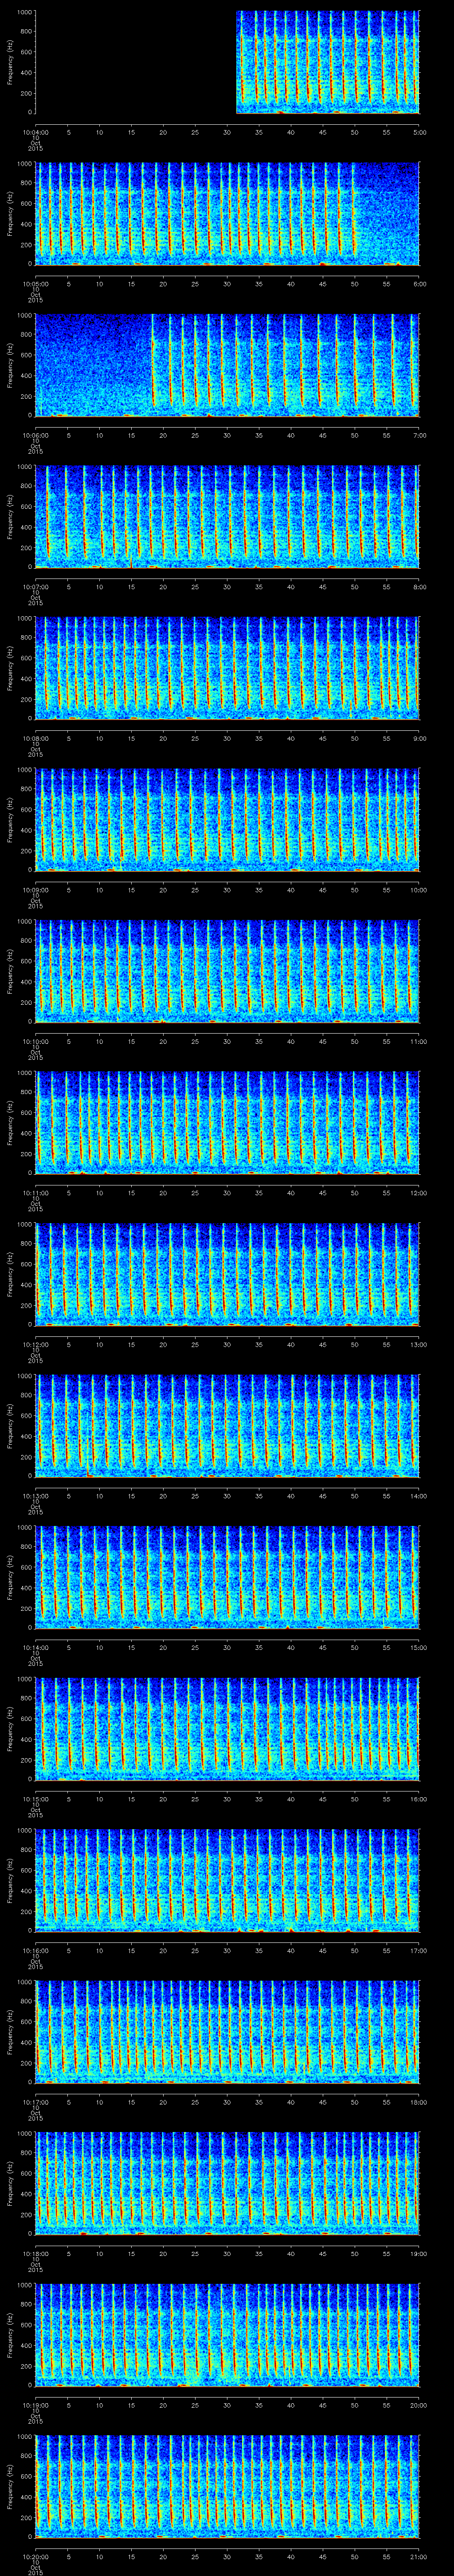Click 'Frequency (Hz)' label of 10:04:00 panel

pos(10,62)
